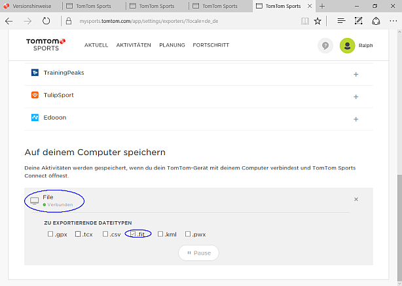Viewport: 402px width, 286px height.
Task: Click the computer monitor File icon
Action: pos(34,201)
